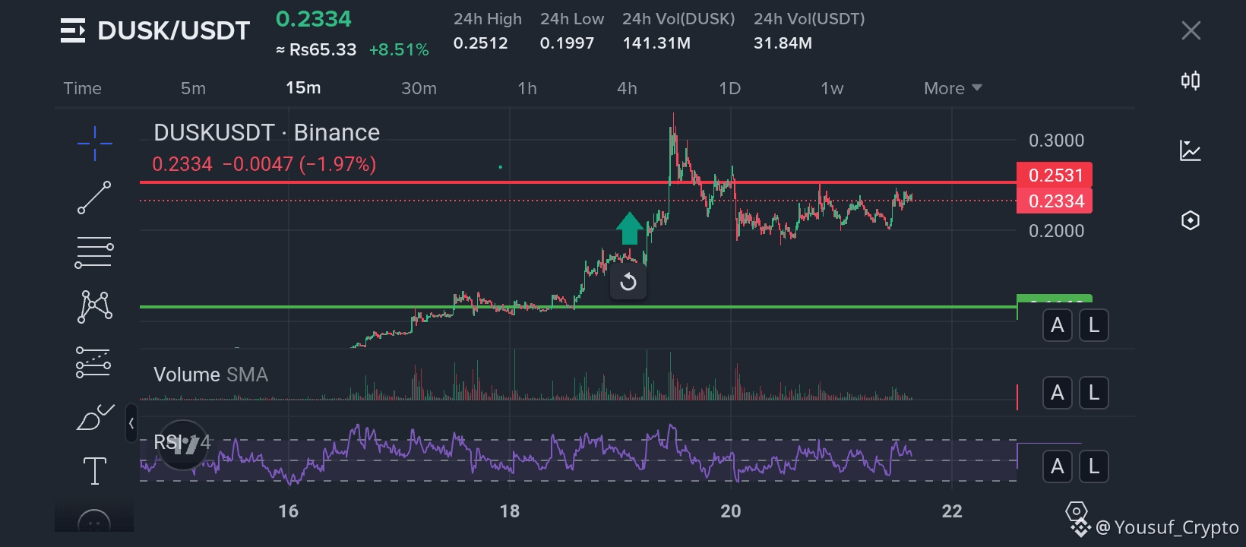
Task: Select the green horizontal line drawing
Action: (x=577, y=307)
